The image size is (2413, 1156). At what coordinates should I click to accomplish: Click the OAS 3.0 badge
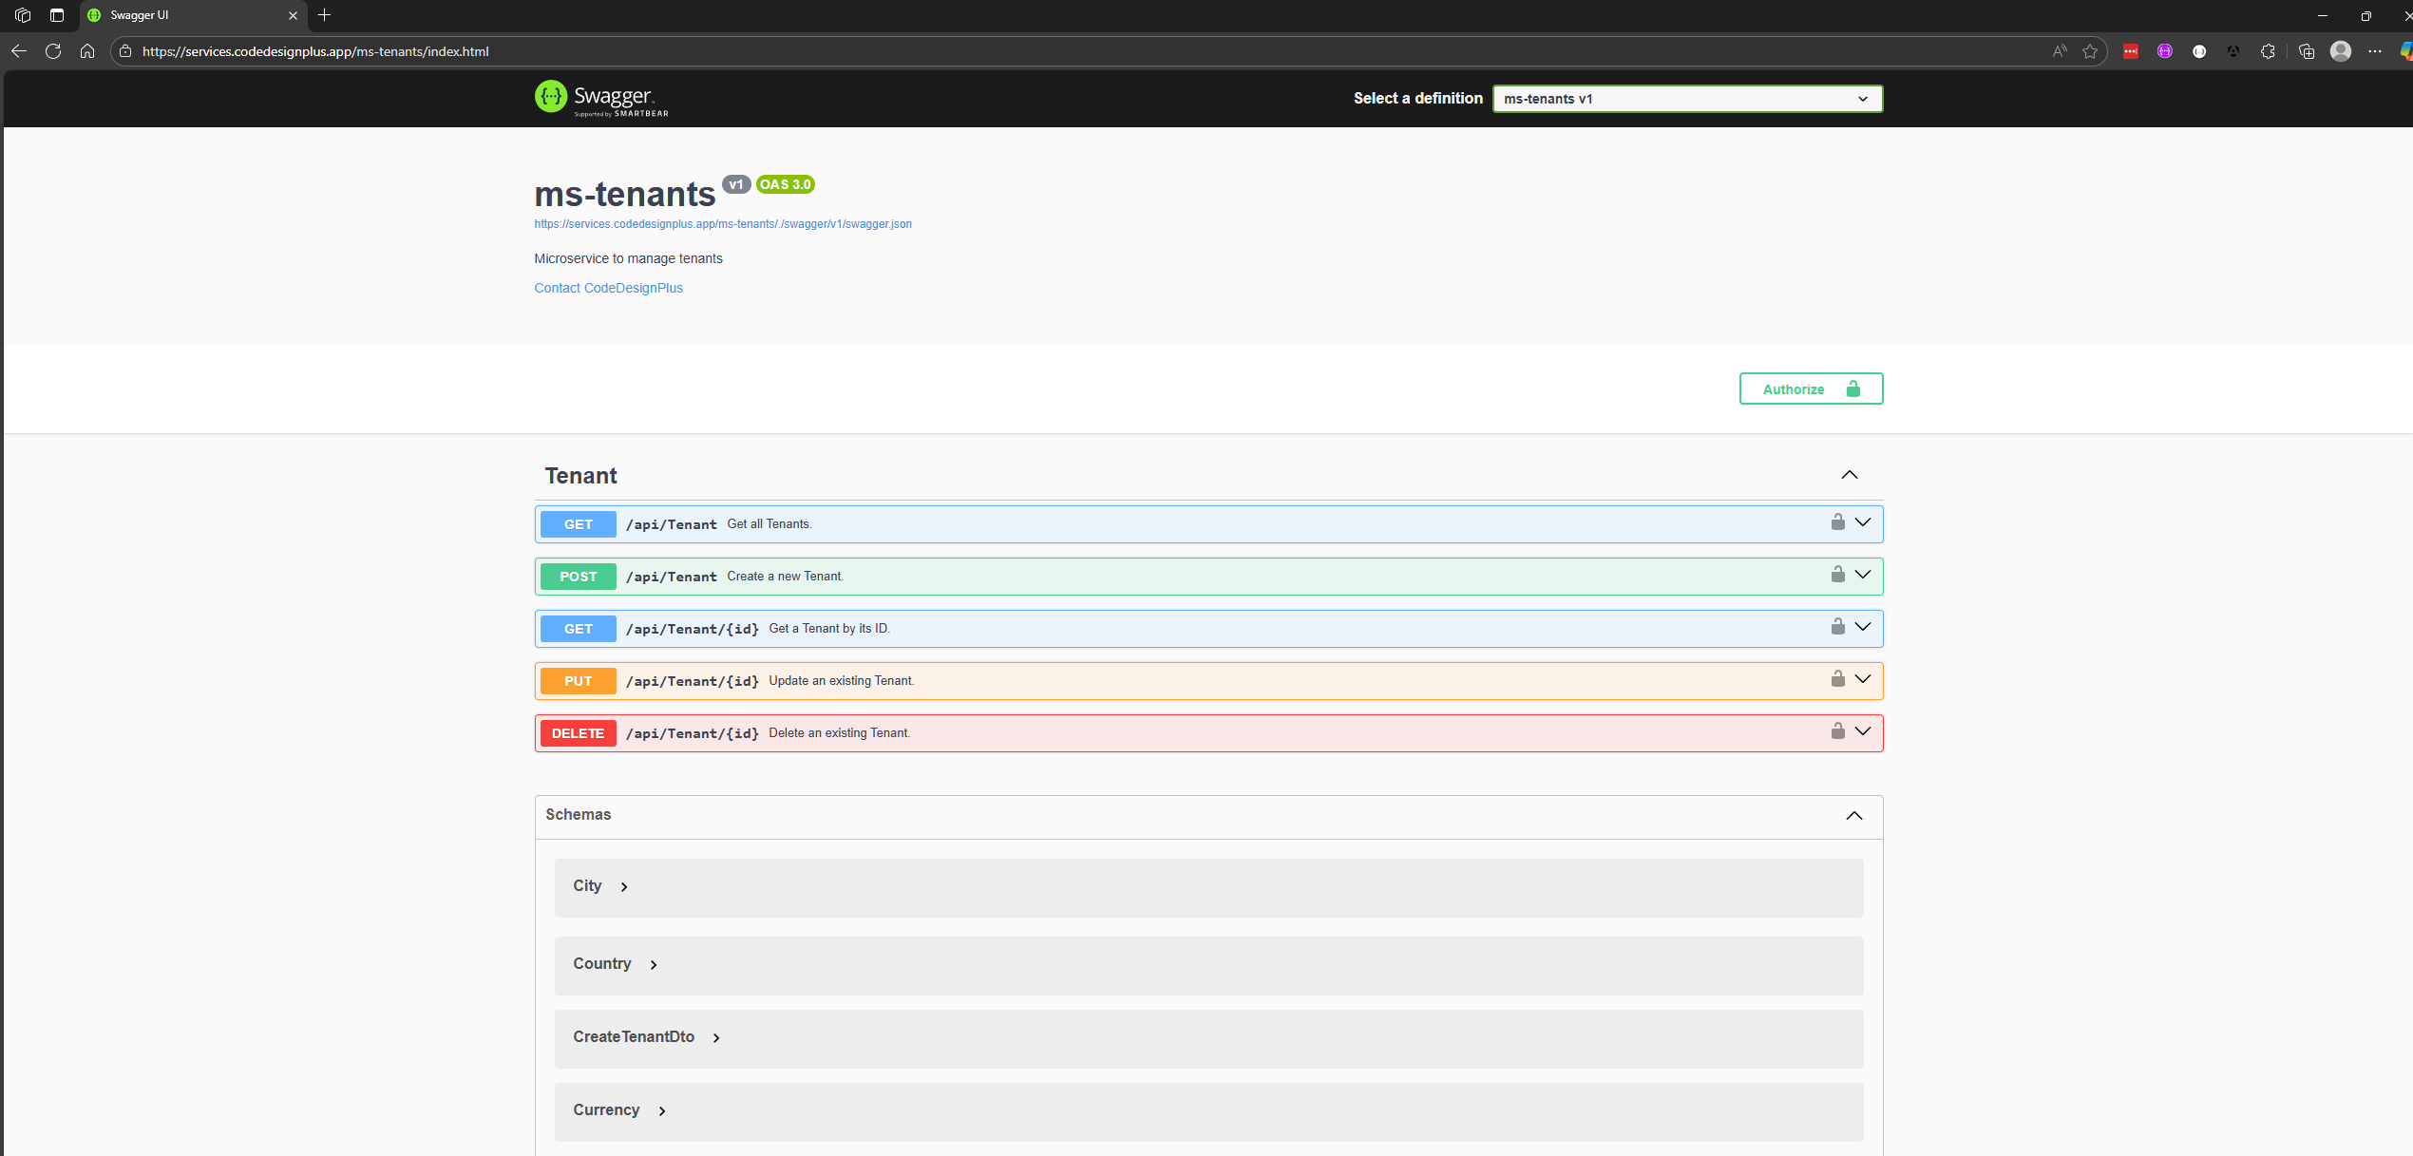785,184
